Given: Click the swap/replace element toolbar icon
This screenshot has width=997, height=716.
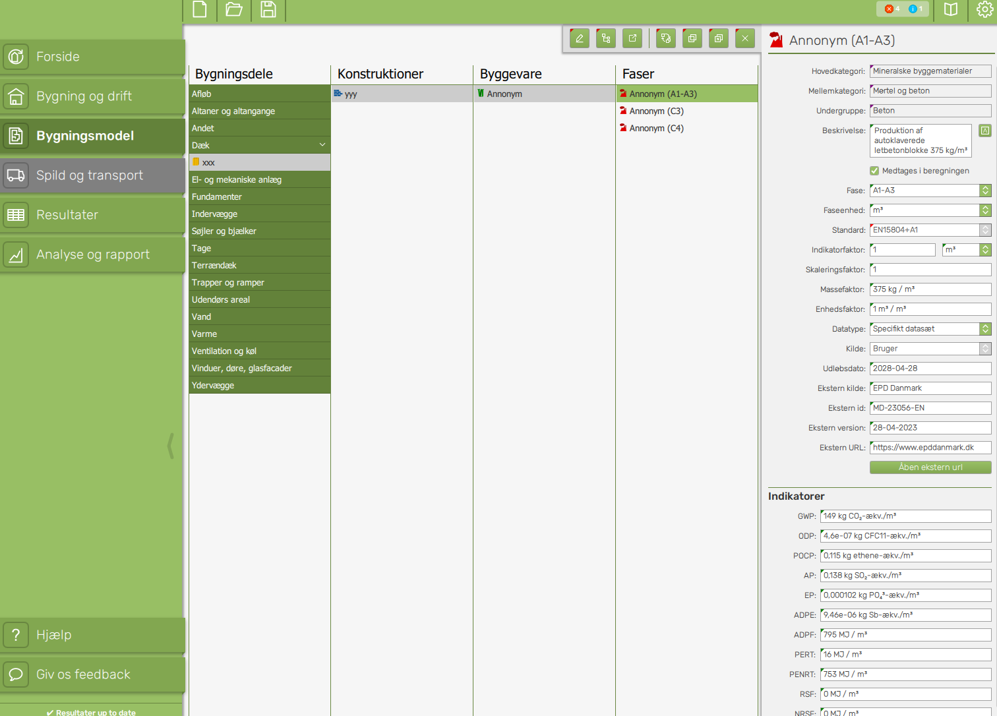Looking at the screenshot, I should click(x=665, y=38).
